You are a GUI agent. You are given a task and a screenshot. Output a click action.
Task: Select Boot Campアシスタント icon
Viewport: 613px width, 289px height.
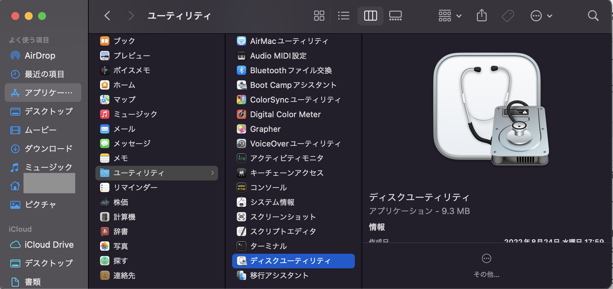tap(241, 85)
